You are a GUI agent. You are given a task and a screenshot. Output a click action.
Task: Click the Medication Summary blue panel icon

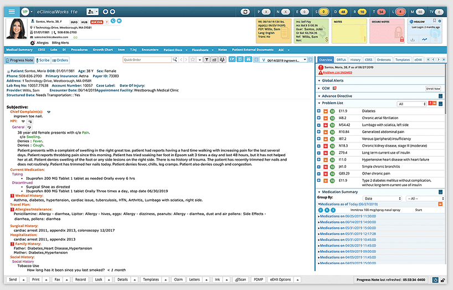tap(441, 192)
